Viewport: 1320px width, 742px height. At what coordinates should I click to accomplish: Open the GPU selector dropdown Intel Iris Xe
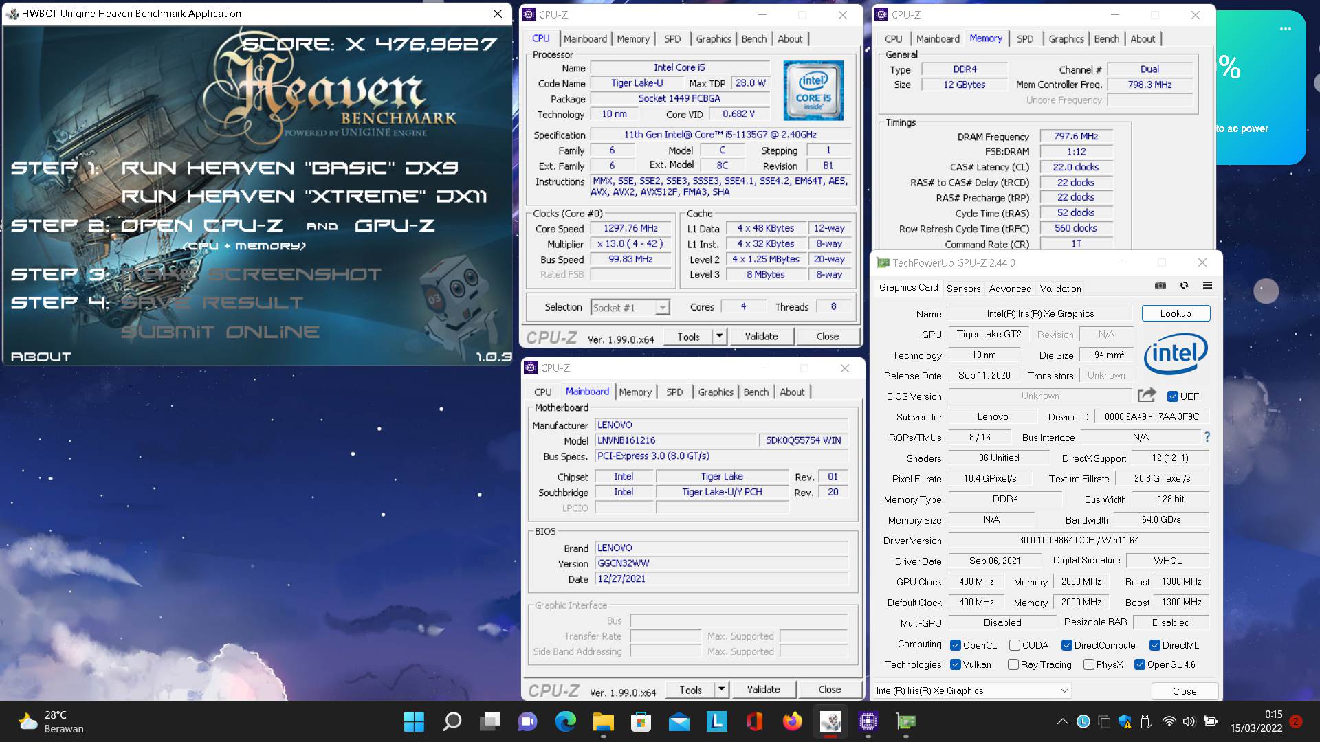971,690
